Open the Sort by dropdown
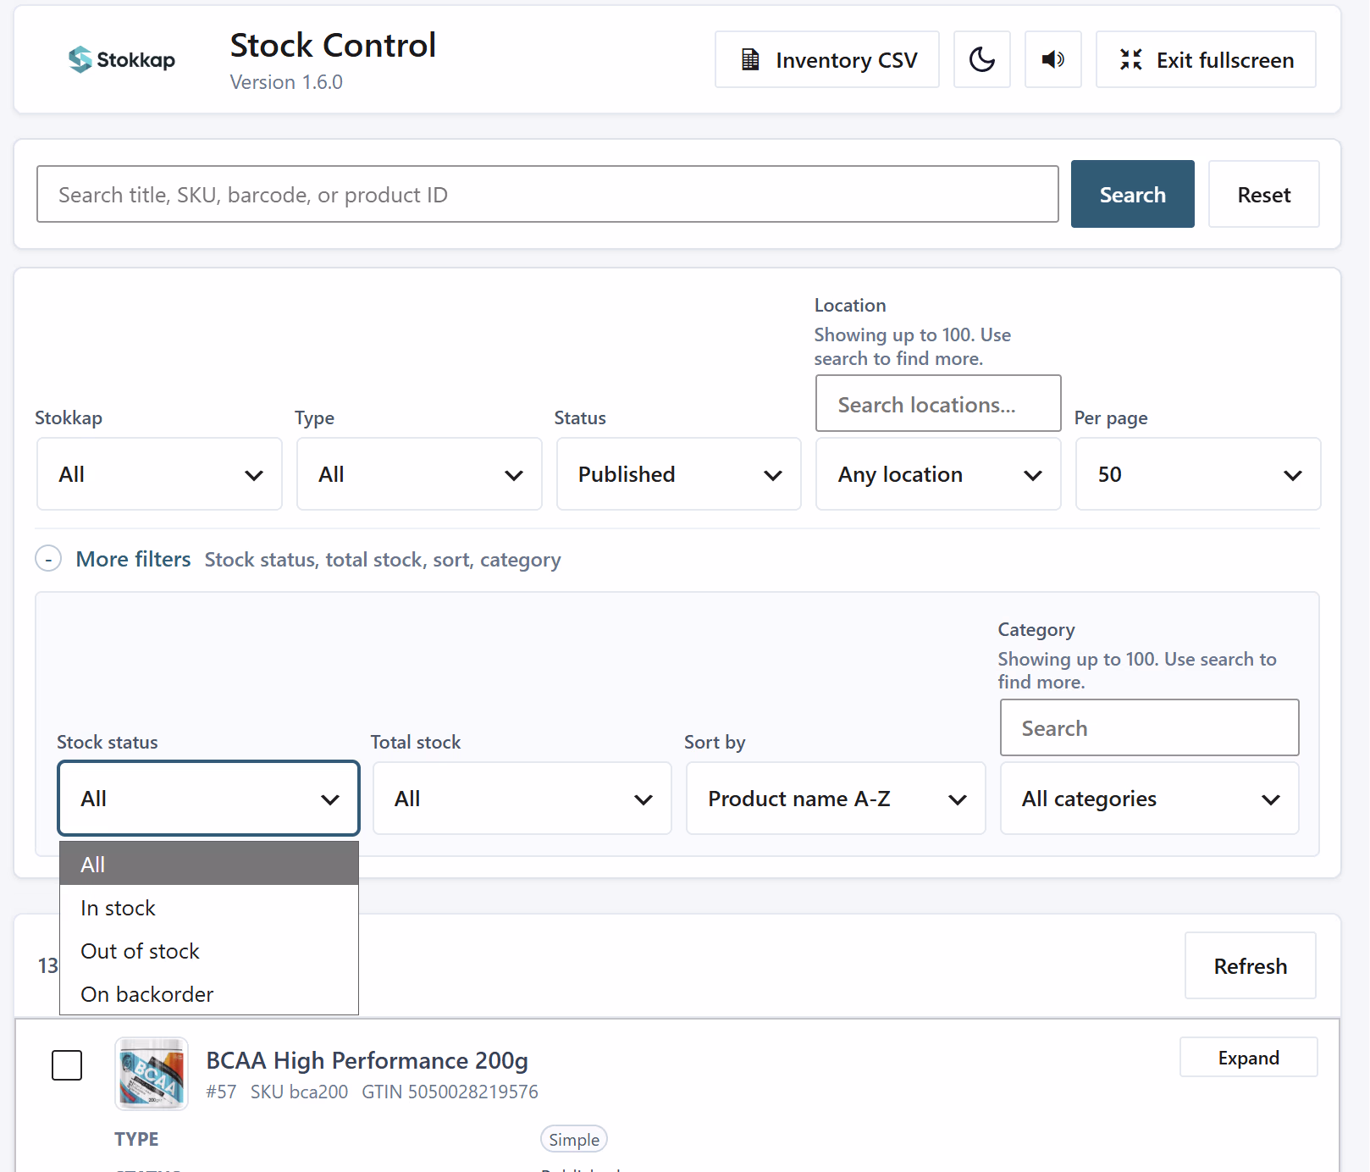The height and width of the screenshot is (1172, 1370). (836, 799)
